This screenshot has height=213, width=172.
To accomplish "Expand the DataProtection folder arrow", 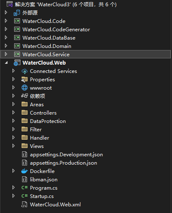I will click(13, 121).
